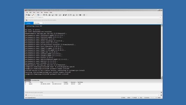Click the Type column header
The image size is (186, 105).
click(x=30, y=82)
